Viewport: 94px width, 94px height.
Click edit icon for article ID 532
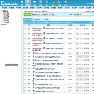coord(44,43)
